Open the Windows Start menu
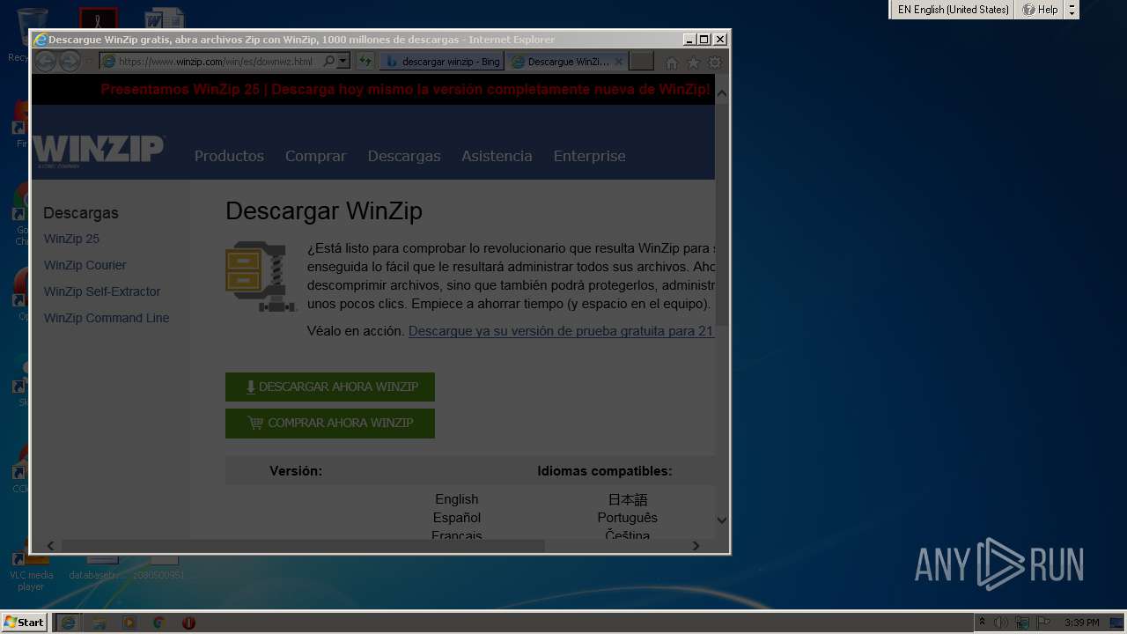Image resolution: width=1127 pixels, height=634 pixels. coord(24,623)
